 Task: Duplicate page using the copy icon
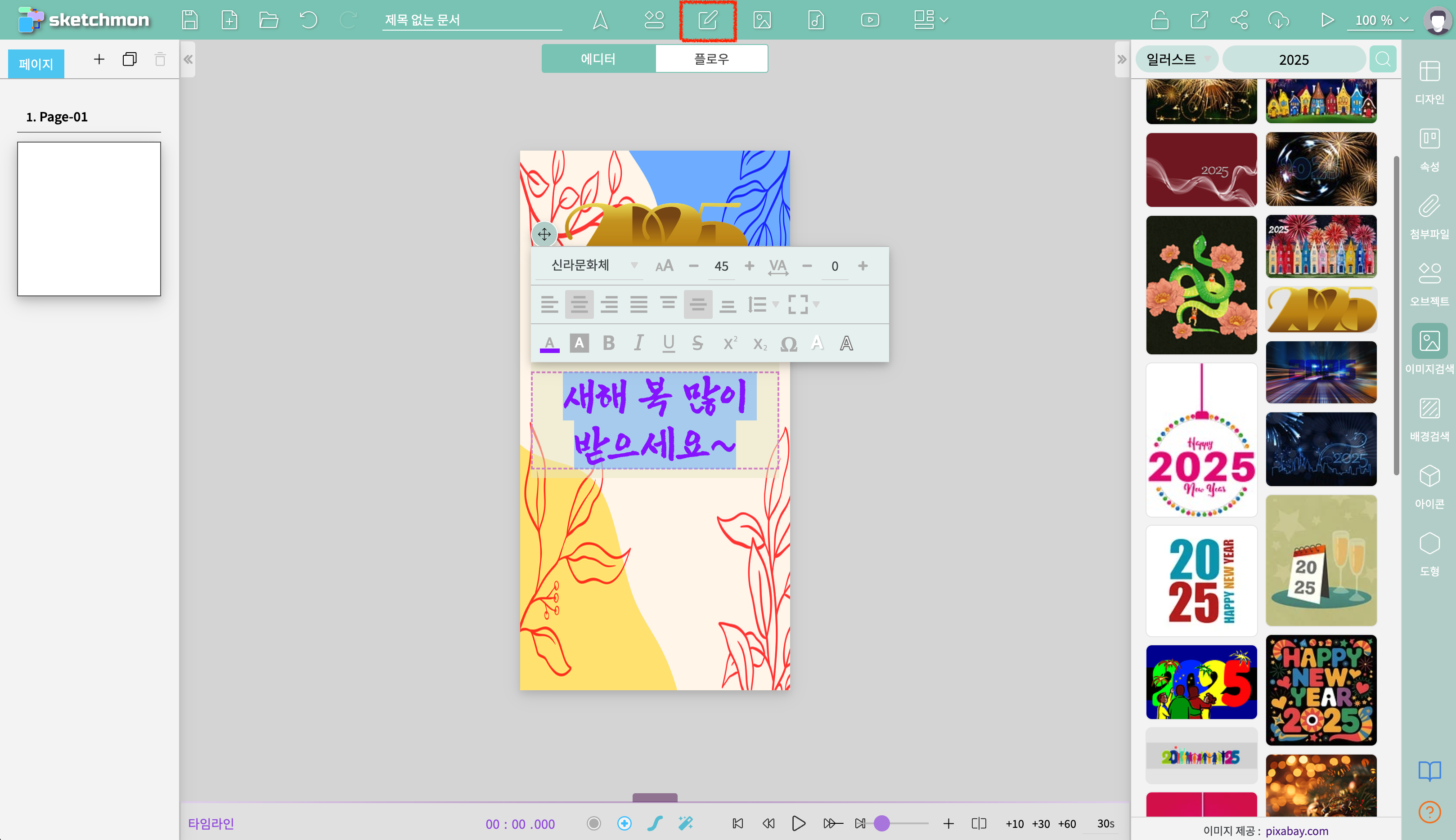tap(129, 59)
